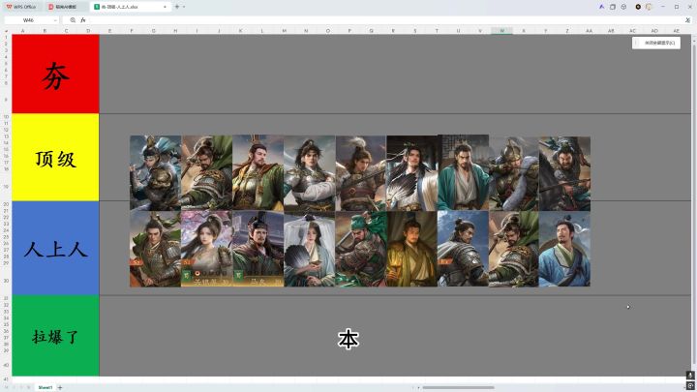Click the select-all corner of the sheet
The width and height of the screenshot is (697, 392).
[x=6, y=31]
